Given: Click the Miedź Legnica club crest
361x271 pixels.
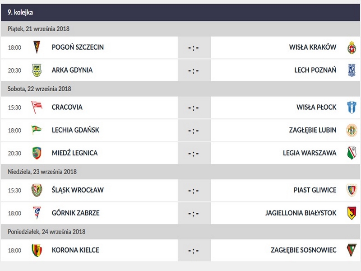Looking at the screenshot, I should (x=37, y=153).
